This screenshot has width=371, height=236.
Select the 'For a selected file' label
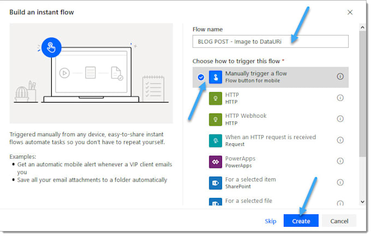pyautogui.click(x=248, y=201)
